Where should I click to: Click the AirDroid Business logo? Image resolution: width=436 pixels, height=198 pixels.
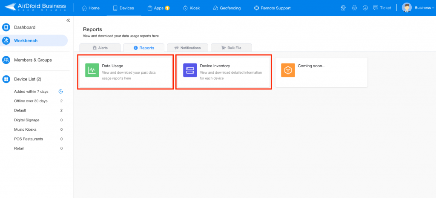(35, 7)
